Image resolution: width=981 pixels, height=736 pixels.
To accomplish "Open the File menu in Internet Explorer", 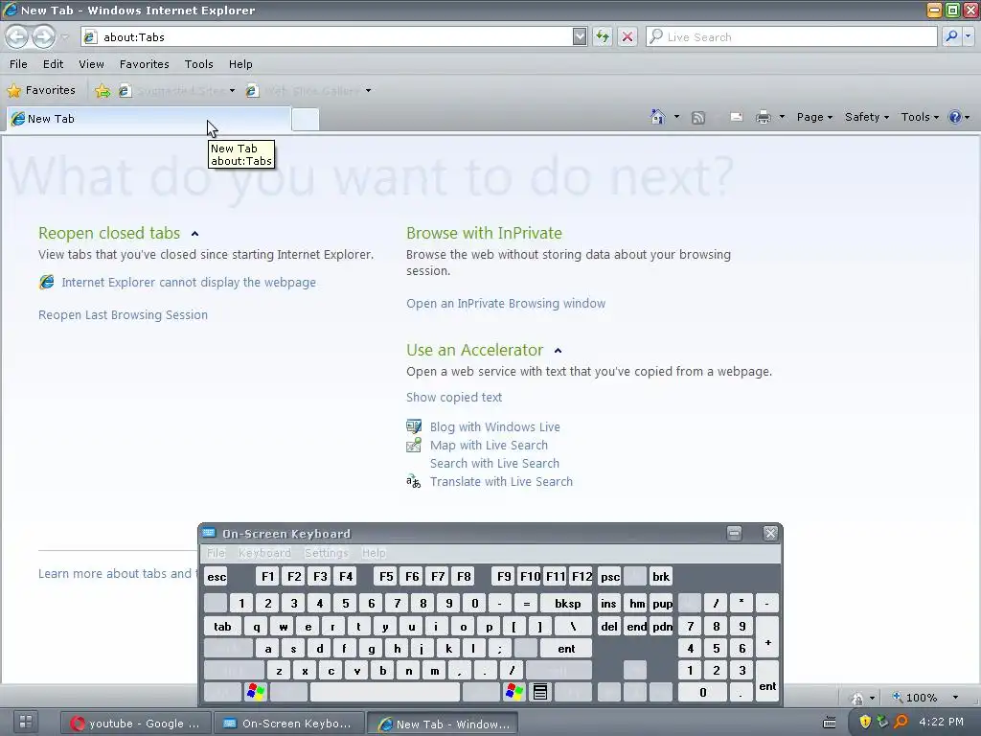I will click(18, 64).
